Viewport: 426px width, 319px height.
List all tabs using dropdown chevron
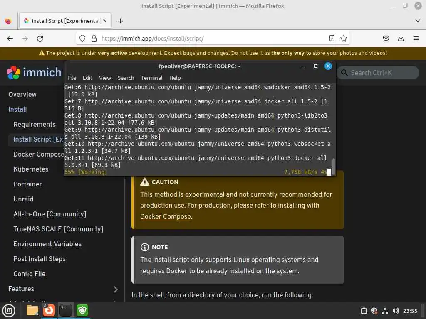click(x=418, y=21)
